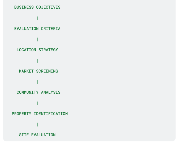Select the CRITERIA text
180x144 pixels.
(x=51, y=29)
